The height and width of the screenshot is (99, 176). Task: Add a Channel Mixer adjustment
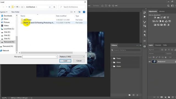click(166, 21)
